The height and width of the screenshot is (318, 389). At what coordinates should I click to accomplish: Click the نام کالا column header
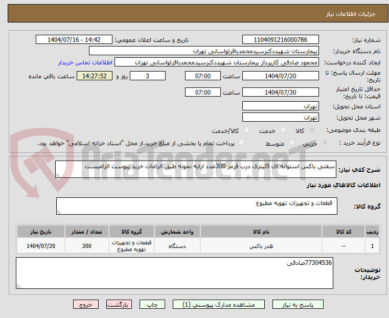coord(261,232)
